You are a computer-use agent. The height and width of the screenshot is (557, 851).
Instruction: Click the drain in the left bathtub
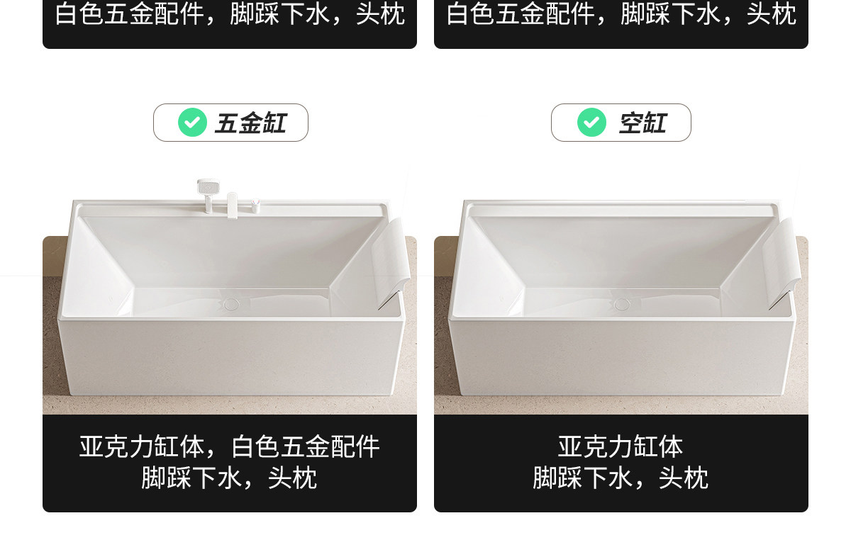[232, 304]
